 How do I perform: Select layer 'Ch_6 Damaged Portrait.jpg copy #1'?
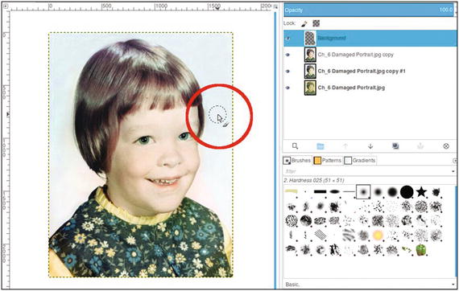point(362,71)
